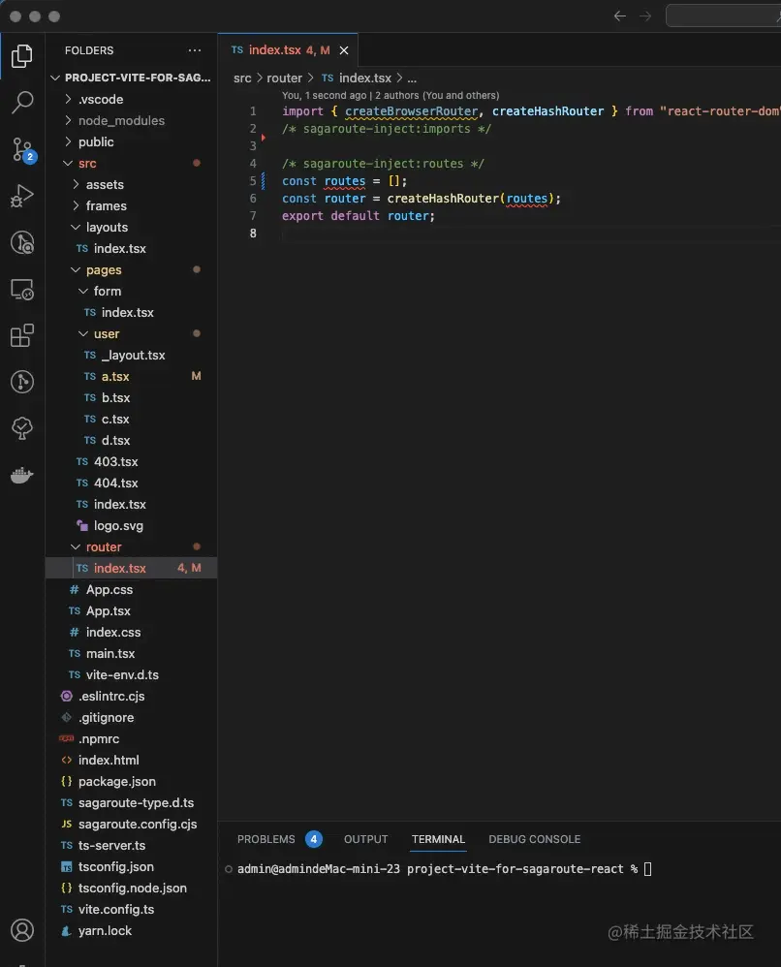Expand the frames folder

tap(132, 206)
